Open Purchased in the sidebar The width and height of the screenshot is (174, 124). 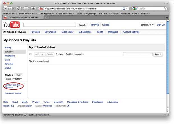(x=10, y=56)
